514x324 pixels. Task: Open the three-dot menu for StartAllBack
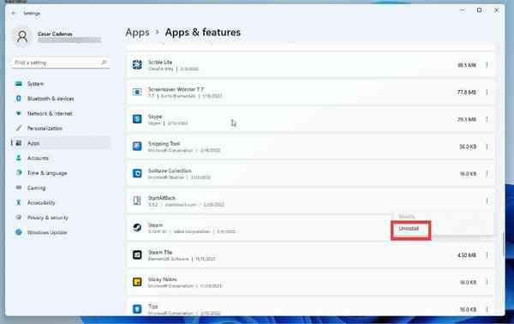(x=487, y=201)
